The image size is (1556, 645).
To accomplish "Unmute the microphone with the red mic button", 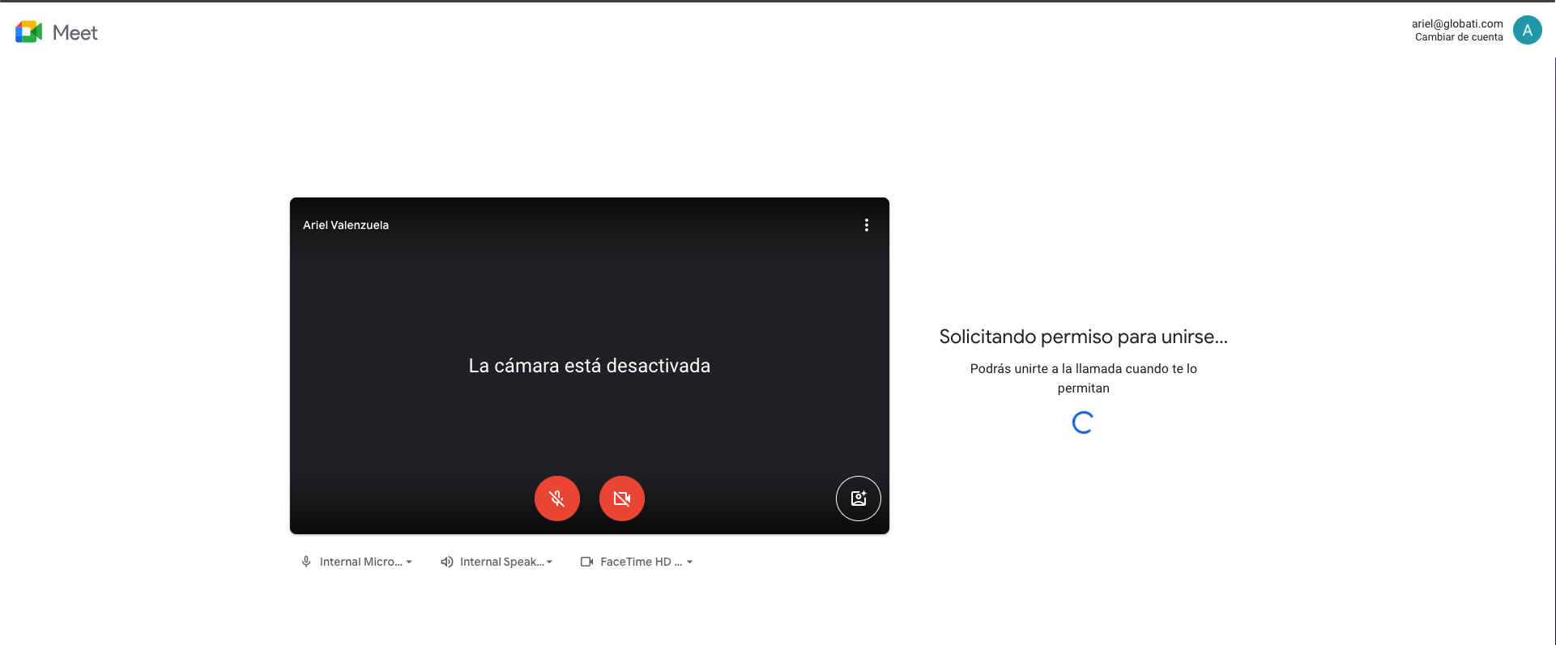I will [557, 499].
